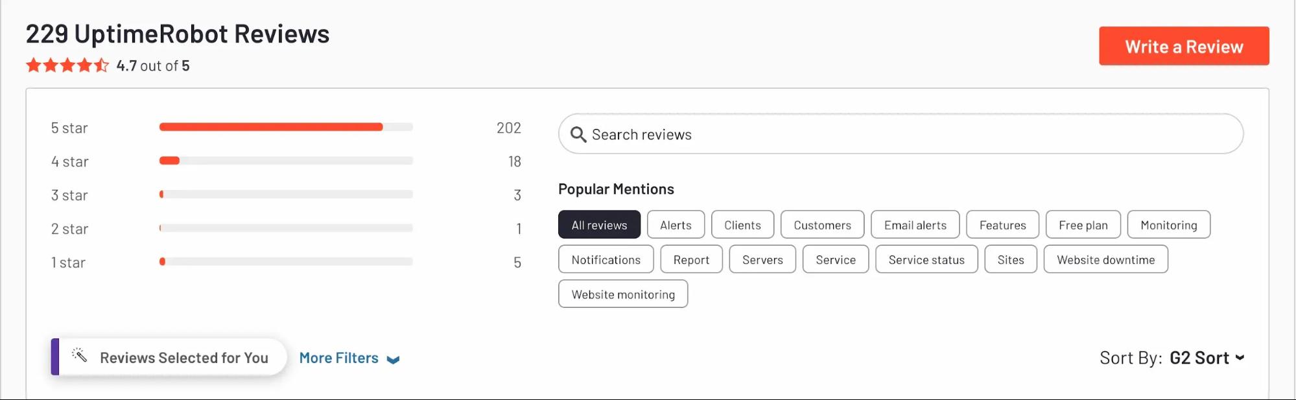
Task: Select the Service status mention chip
Action: coord(926,259)
